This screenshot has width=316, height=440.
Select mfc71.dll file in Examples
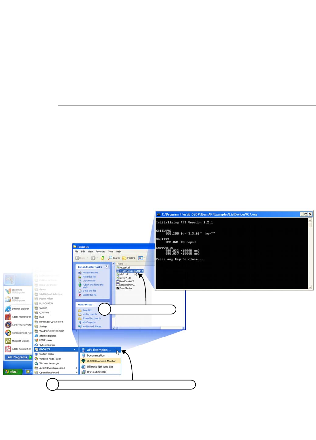[123, 274]
